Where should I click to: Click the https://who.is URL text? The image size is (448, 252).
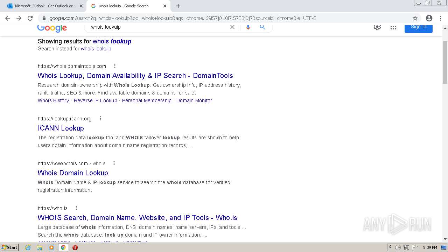click(x=52, y=208)
